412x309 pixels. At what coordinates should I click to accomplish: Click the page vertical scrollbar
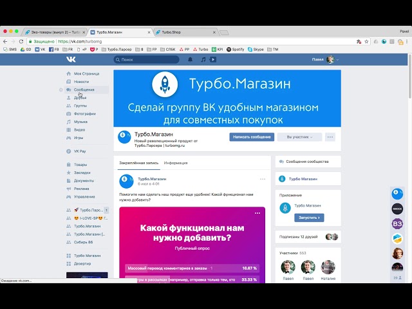point(409,76)
